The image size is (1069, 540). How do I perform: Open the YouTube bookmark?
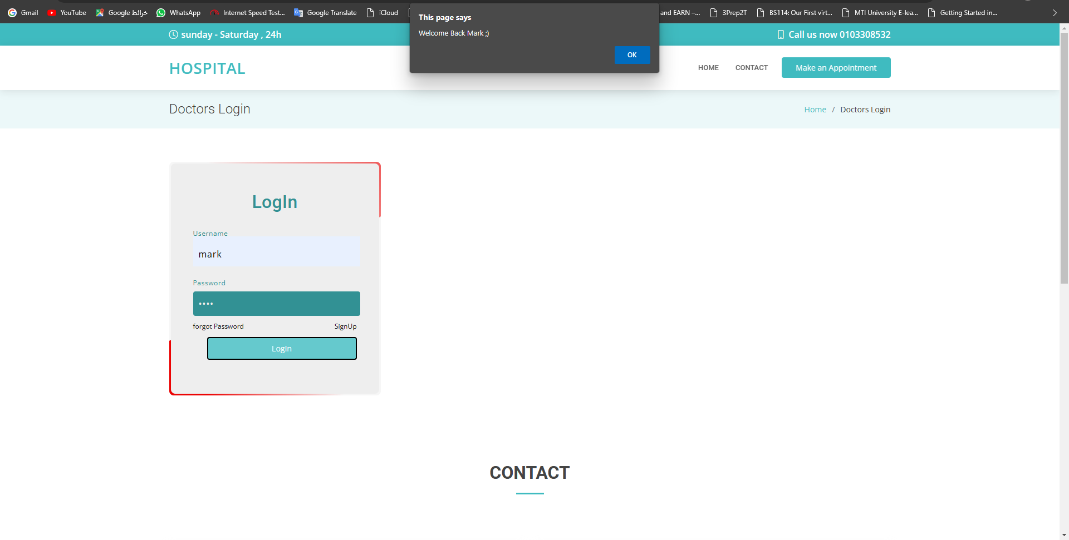click(67, 12)
